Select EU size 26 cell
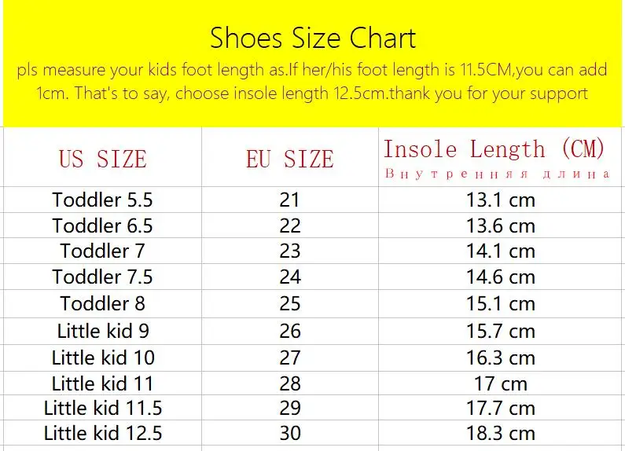The width and height of the screenshot is (625, 451). (290, 331)
